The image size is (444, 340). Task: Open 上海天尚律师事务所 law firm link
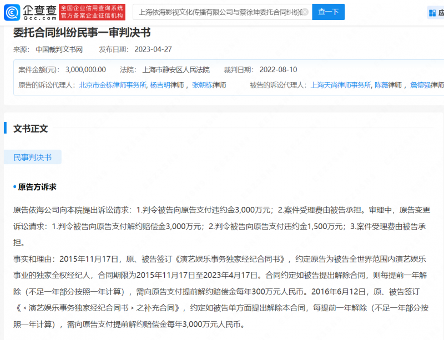(340, 85)
